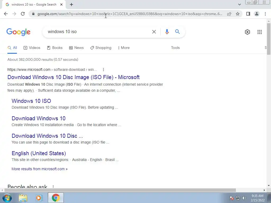Image resolution: width=271 pixels, height=203 pixels.
Task: Click the 'About 382,000,000 results' text
Action: point(43,59)
